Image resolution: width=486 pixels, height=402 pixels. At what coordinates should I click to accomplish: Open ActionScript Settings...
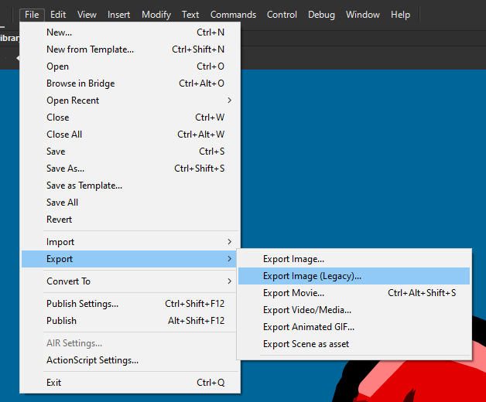pos(130,360)
